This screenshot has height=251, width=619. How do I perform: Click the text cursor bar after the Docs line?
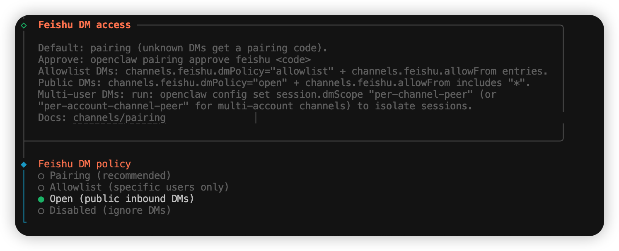coord(256,118)
